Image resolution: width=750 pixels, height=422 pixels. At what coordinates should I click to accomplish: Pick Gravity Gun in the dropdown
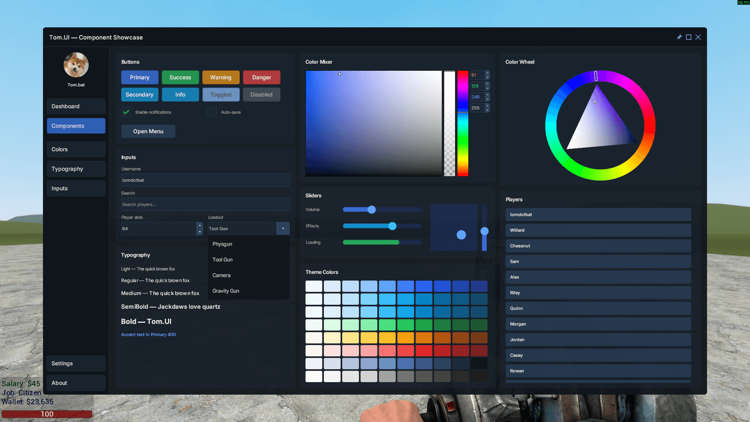pos(248,291)
